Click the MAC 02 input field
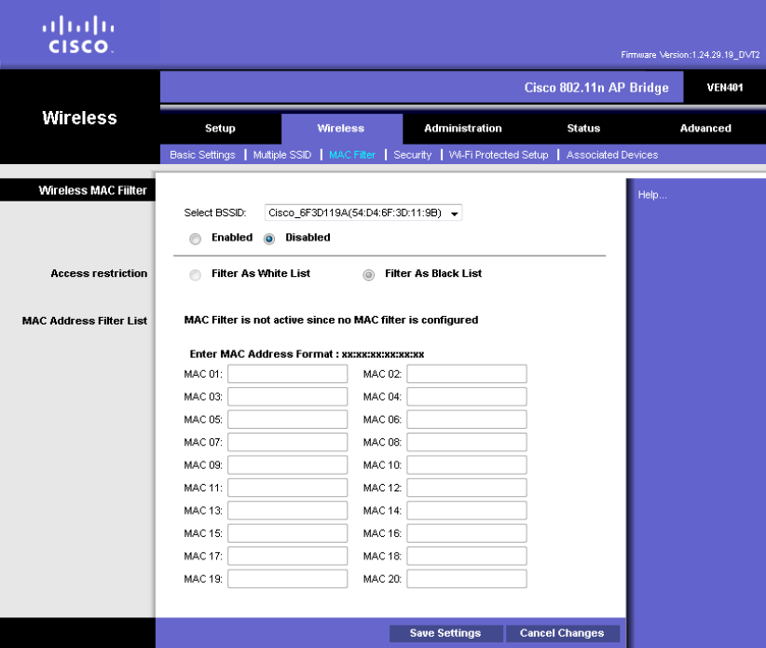Viewport: 766px width, 648px height. tap(467, 374)
